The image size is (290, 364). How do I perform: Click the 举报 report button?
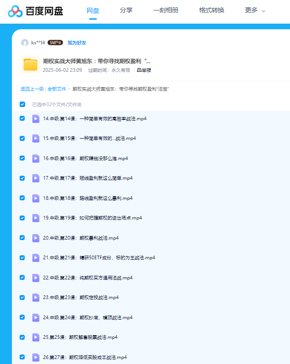tap(144, 70)
